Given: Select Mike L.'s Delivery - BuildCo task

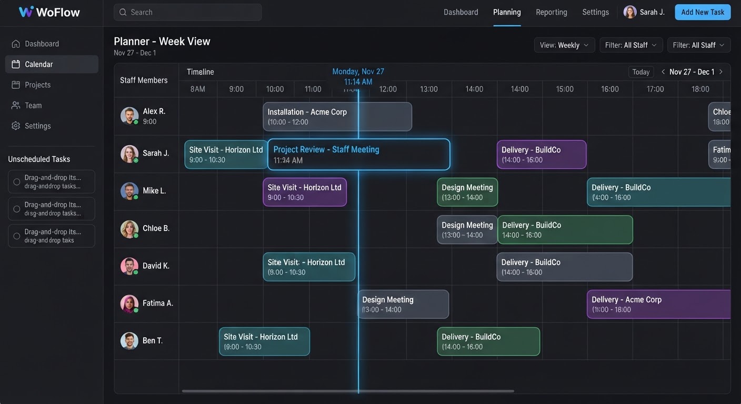Looking at the screenshot, I should (659, 192).
